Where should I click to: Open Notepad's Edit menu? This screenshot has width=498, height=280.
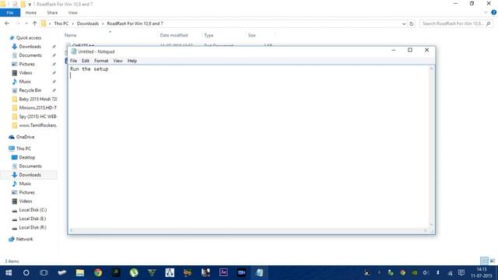[x=86, y=61]
